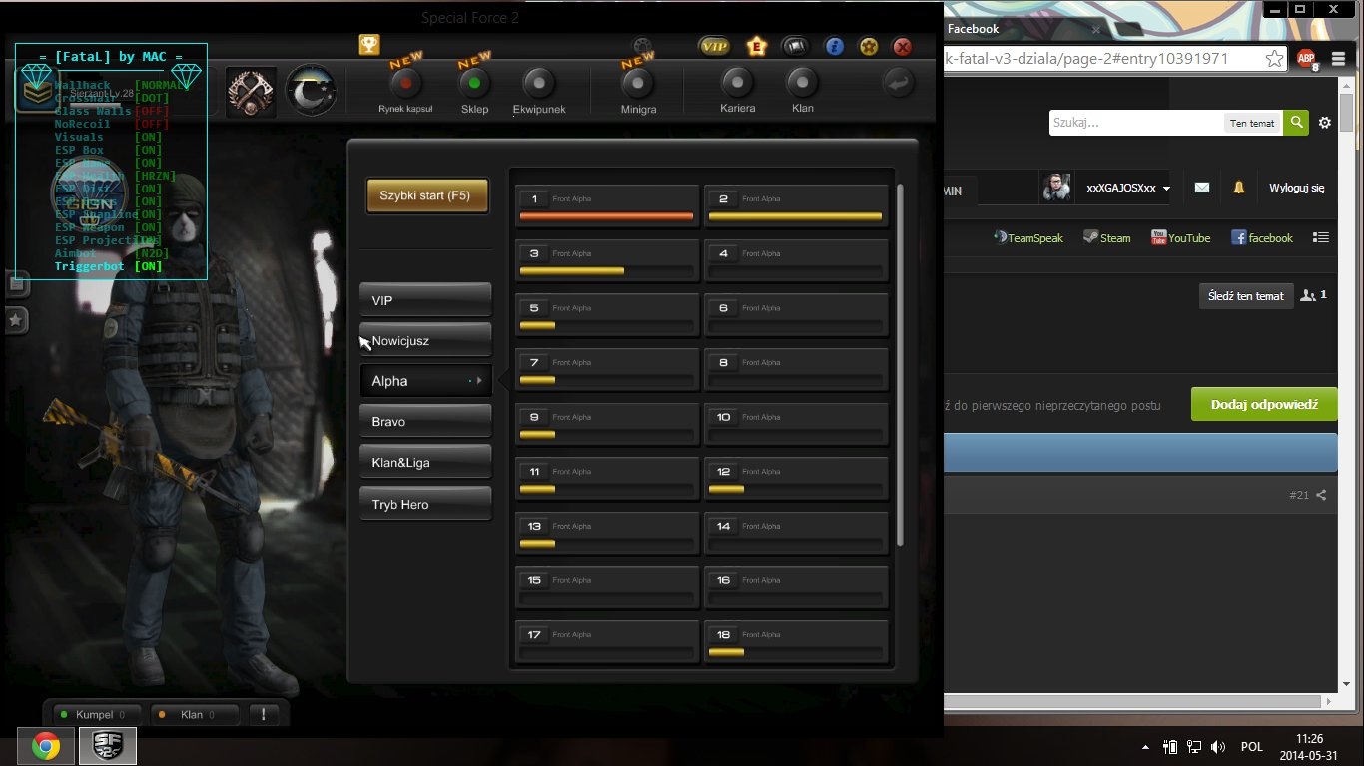Image resolution: width=1364 pixels, height=766 pixels.
Task: Open Rynek kapsuł menu button
Action: tap(405, 90)
